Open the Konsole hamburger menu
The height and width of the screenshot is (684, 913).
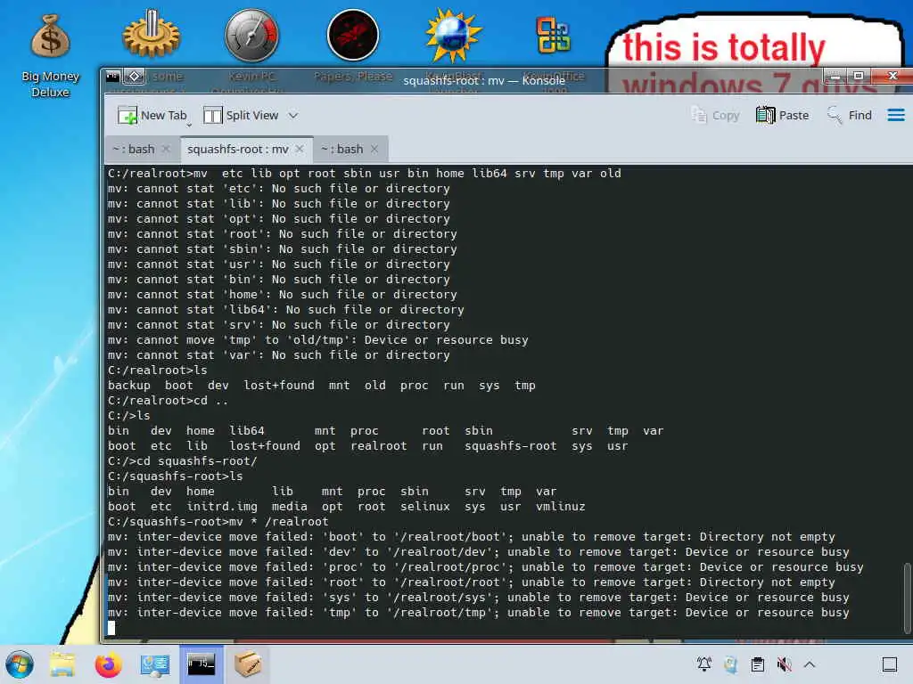point(896,115)
